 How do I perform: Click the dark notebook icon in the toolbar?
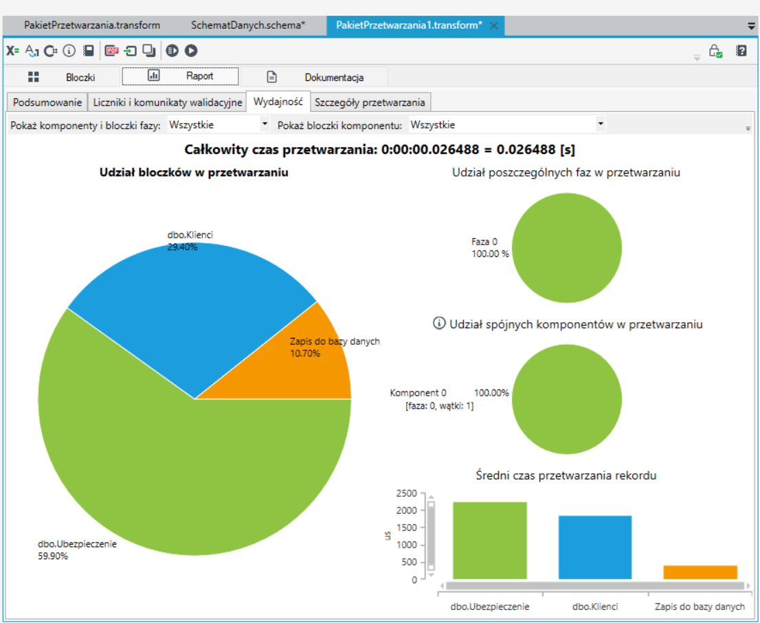(x=88, y=51)
